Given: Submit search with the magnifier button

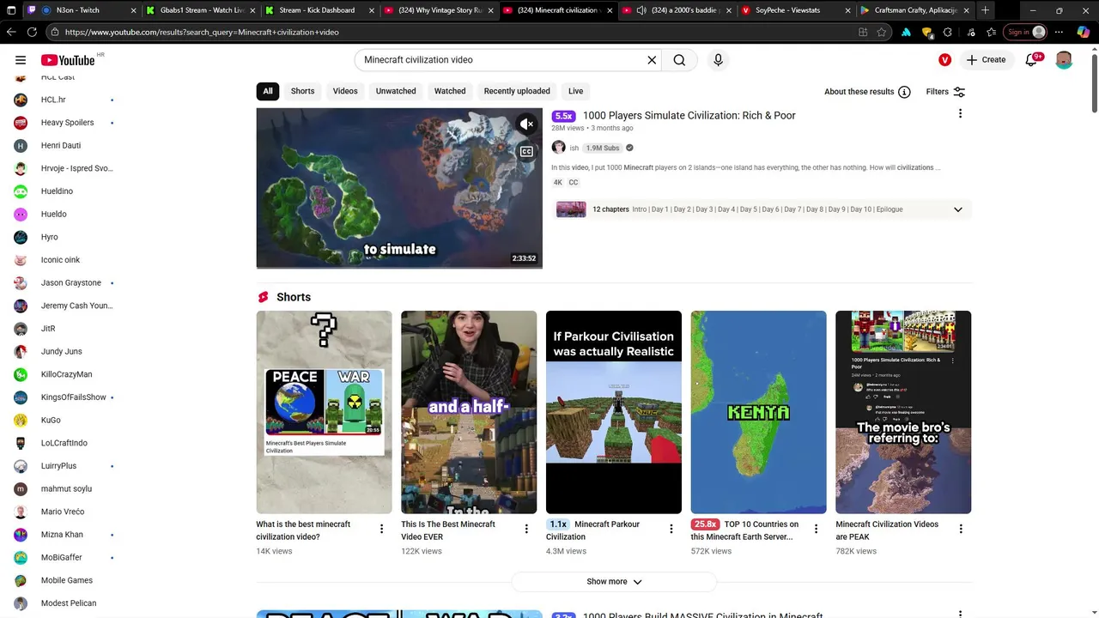Looking at the screenshot, I should click(679, 60).
